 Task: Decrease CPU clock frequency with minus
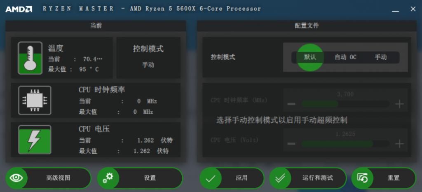pyautogui.click(x=291, y=104)
